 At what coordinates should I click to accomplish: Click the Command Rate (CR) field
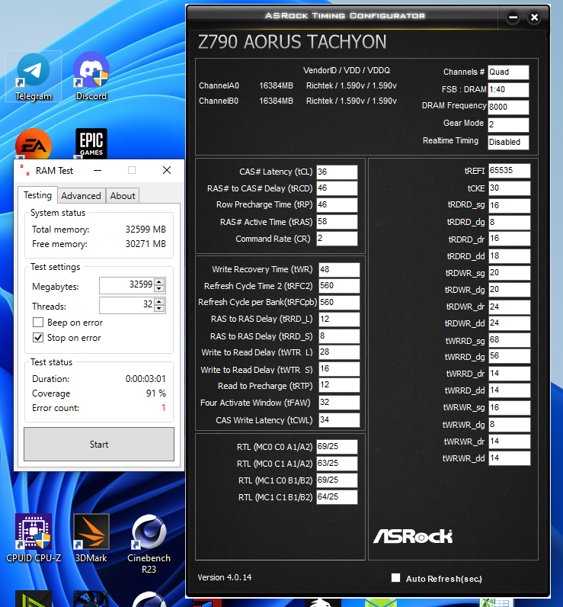tap(337, 239)
